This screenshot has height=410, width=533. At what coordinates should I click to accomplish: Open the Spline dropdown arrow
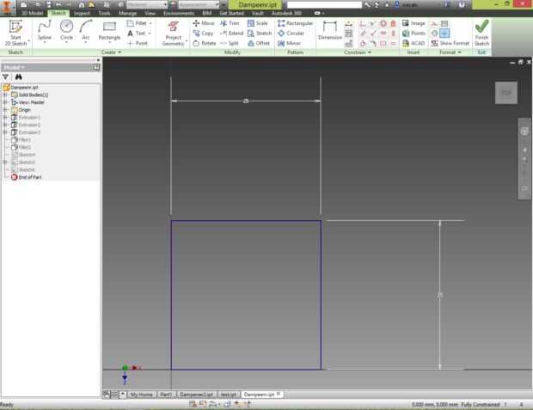pyautogui.click(x=45, y=43)
